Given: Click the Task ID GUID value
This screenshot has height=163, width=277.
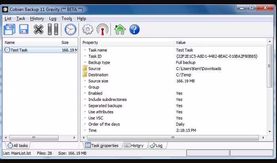Looking at the screenshot, I should [217, 56].
